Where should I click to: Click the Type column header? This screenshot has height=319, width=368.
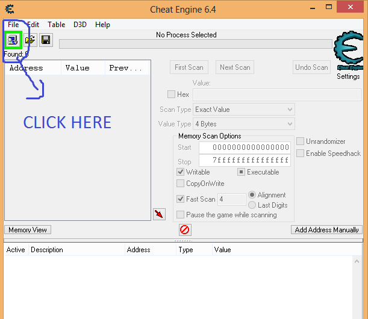194,250
